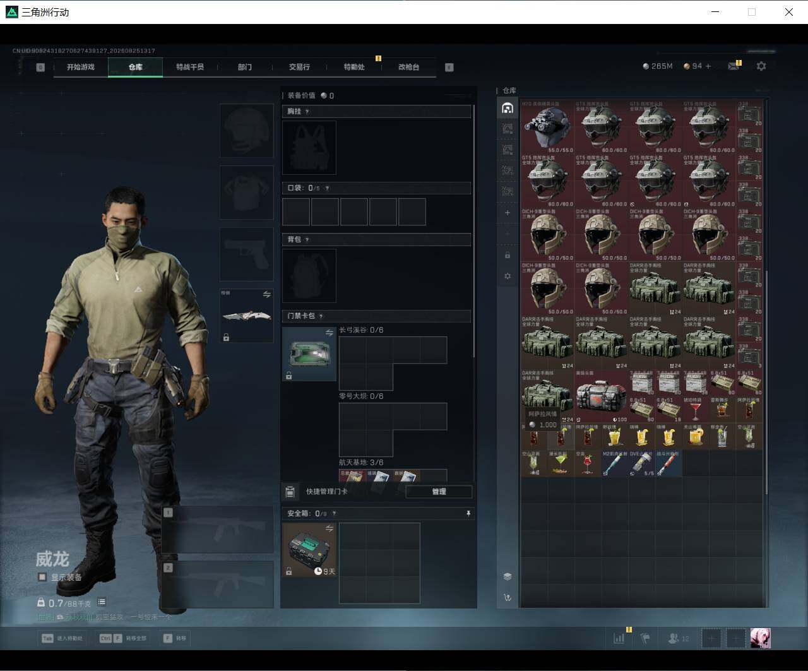Click the warehouse grid vertical scrollbar
The image size is (808, 671).
point(767,382)
